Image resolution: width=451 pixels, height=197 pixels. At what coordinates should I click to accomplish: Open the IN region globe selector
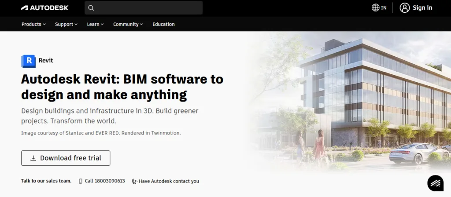coord(379,8)
